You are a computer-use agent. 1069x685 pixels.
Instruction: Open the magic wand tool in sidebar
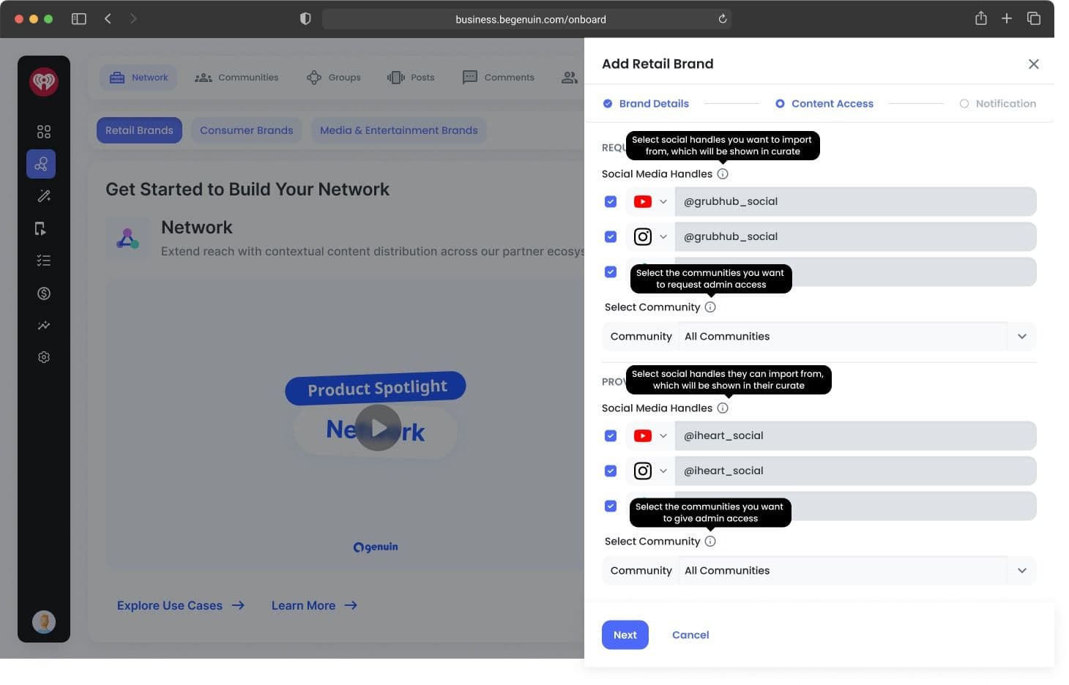click(x=44, y=196)
